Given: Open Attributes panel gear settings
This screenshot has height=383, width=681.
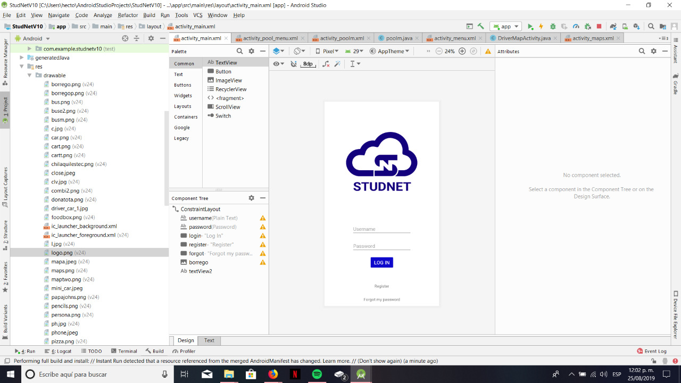Looking at the screenshot, I should [x=654, y=51].
